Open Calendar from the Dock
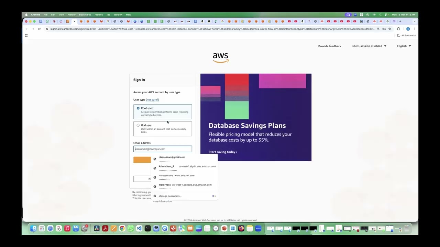Screen dimensions: 440x247 (x=59, y=228)
